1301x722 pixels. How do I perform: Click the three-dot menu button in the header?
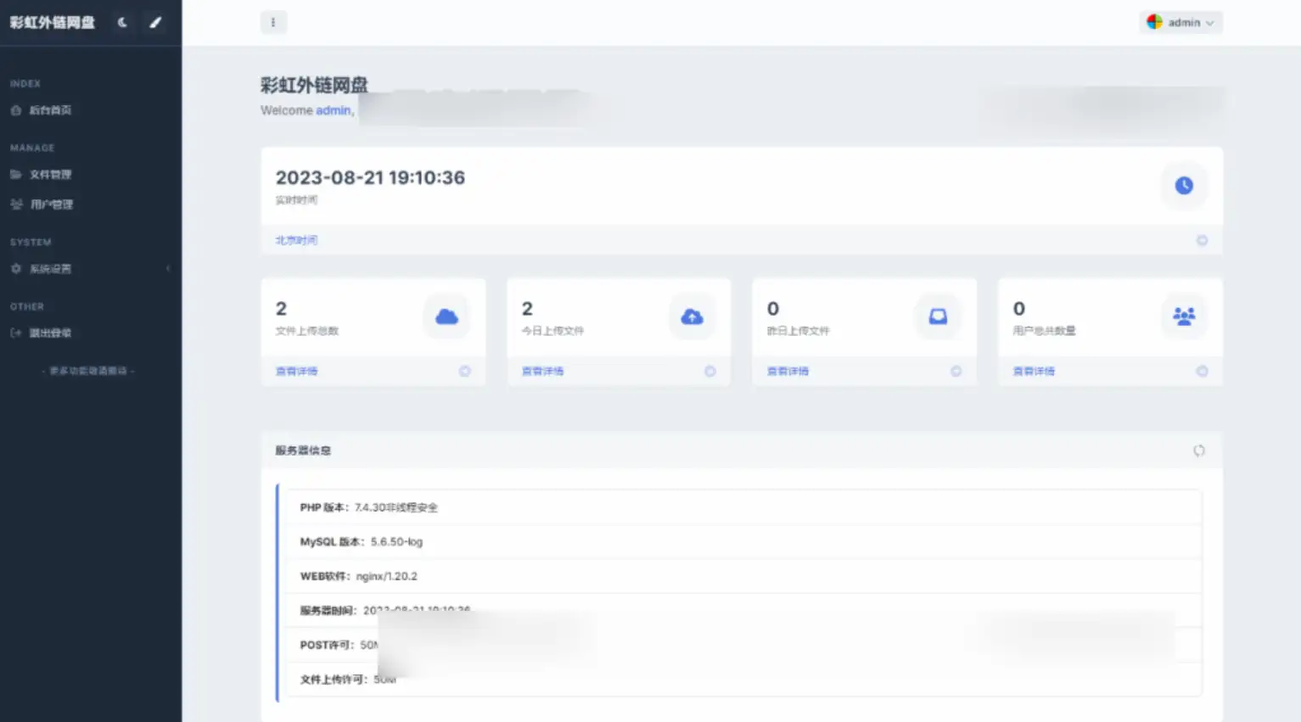point(273,23)
